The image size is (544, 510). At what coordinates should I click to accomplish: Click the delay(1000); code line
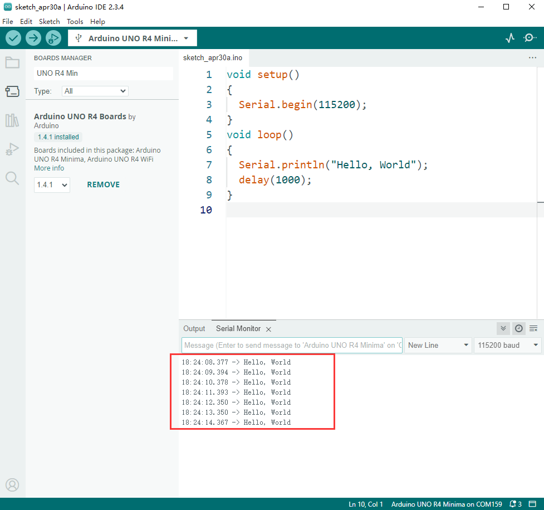pyautogui.click(x=275, y=180)
